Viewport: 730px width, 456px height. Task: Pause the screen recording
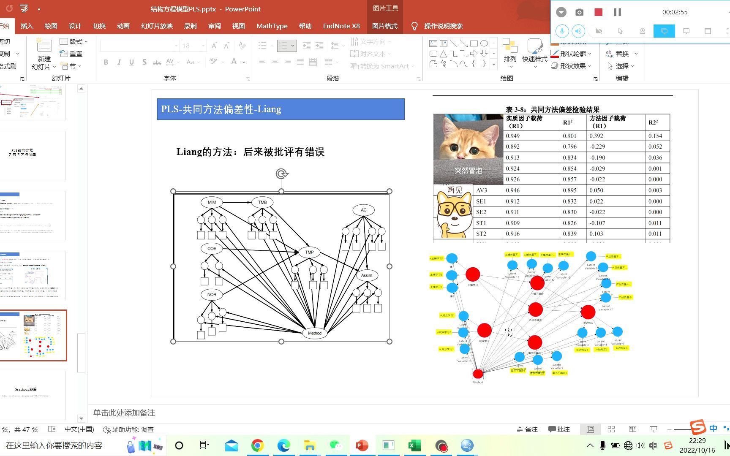[x=617, y=12]
